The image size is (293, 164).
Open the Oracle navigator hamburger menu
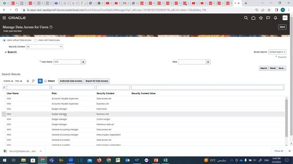pos(4,18)
